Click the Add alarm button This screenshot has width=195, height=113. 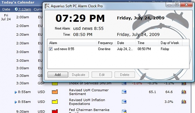[x=58, y=75]
